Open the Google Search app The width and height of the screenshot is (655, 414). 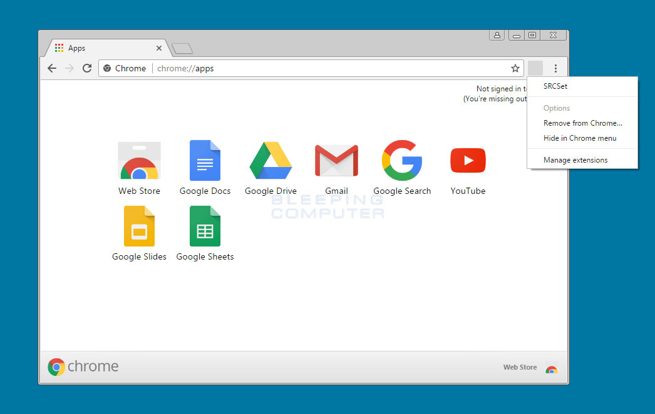click(402, 161)
